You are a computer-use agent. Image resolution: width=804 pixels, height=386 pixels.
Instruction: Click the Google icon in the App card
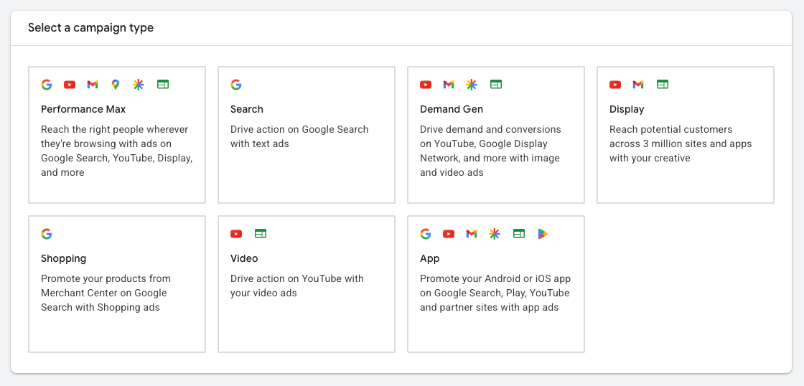(x=426, y=234)
